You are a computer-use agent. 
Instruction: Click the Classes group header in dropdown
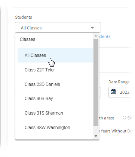(27, 39)
